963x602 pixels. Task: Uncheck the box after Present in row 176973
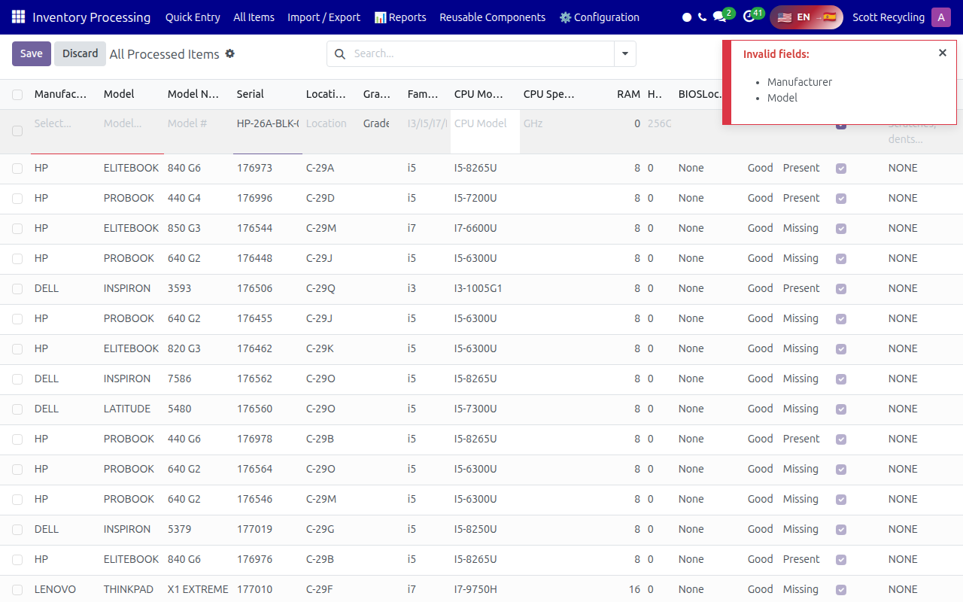841,169
